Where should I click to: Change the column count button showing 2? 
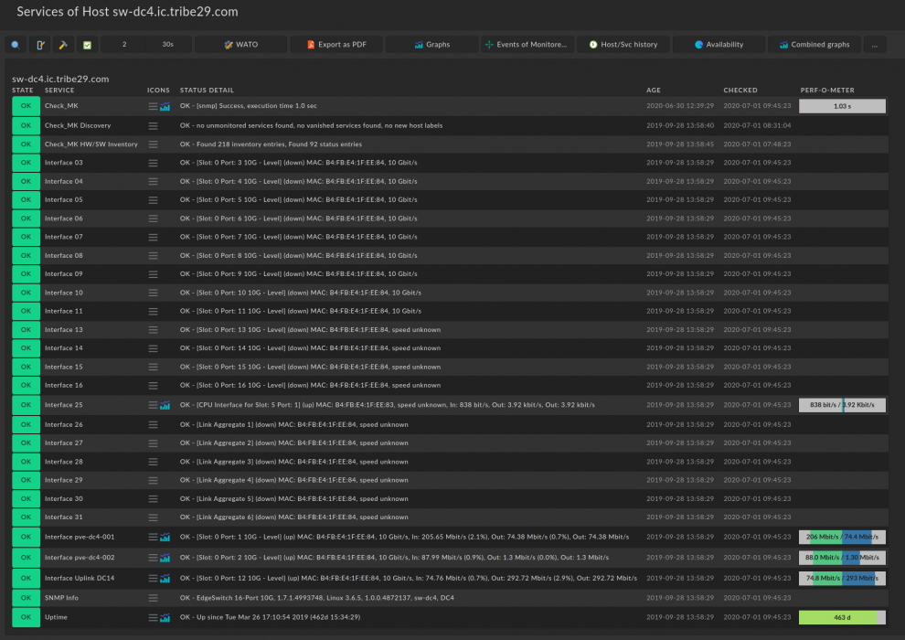124,44
